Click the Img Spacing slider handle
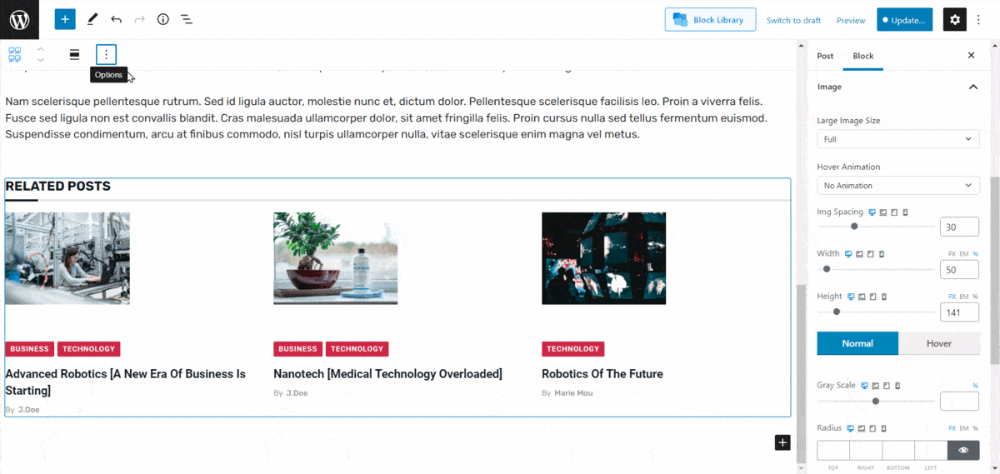The image size is (1000, 474). coord(854,227)
